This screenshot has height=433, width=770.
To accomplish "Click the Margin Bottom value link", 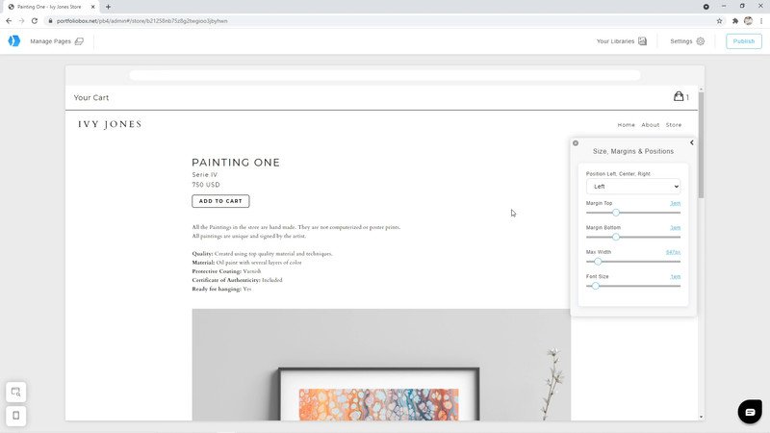I will click(x=676, y=228).
